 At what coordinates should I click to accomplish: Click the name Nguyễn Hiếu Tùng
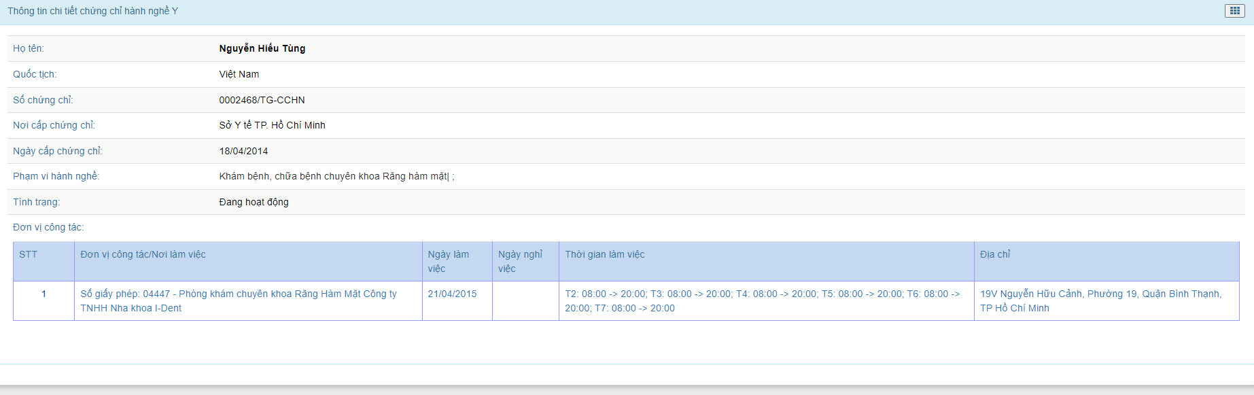click(x=262, y=48)
